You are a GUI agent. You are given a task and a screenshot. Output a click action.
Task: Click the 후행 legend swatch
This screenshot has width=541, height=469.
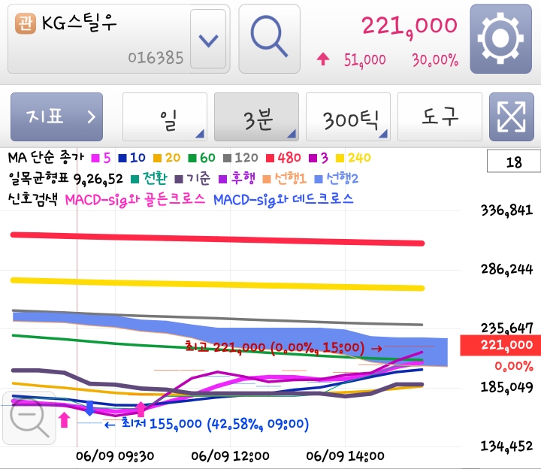click(x=223, y=179)
